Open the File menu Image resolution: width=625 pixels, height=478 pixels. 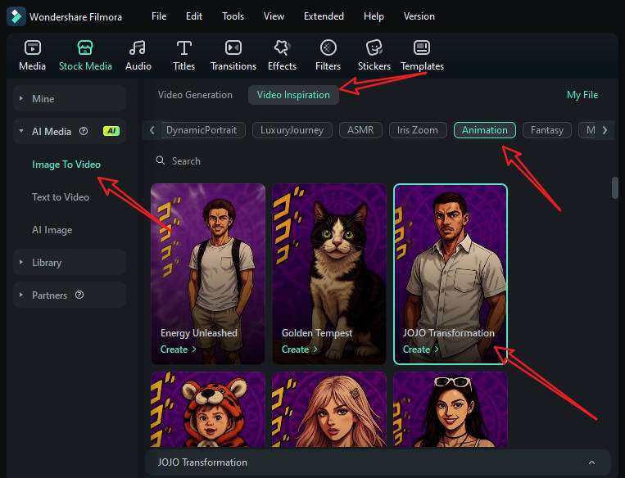[159, 16]
